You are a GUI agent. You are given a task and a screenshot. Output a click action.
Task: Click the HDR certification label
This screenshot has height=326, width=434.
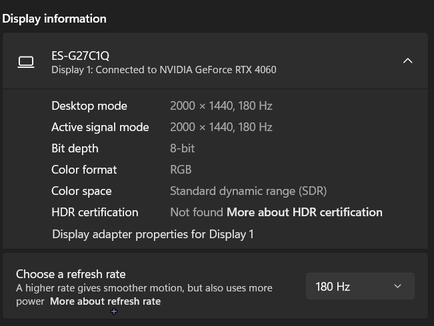click(x=95, y=212)
